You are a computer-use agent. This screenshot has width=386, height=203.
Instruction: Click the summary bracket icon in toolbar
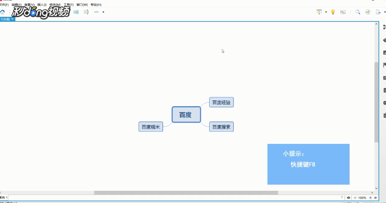pos(86,12)
